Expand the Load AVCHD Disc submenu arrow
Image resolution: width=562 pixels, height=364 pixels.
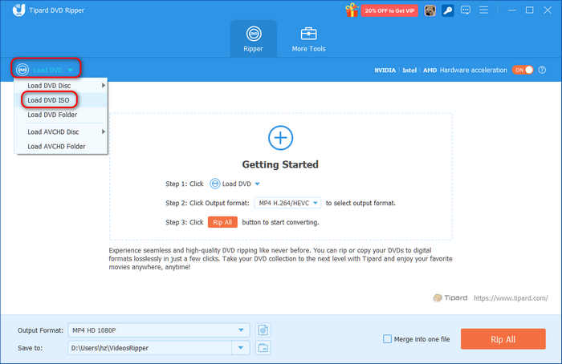104,131
